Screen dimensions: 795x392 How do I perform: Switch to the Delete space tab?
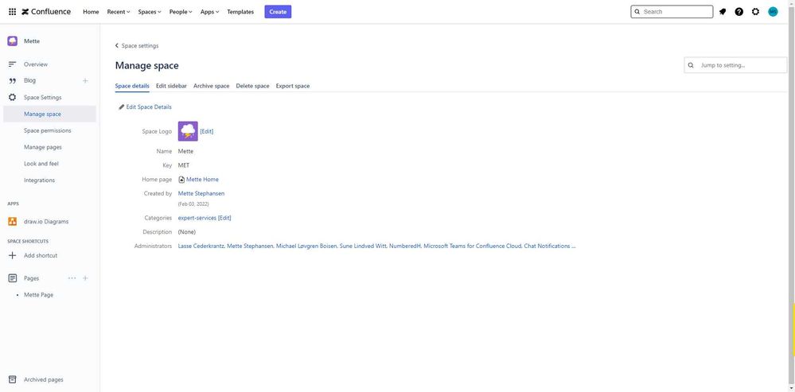252,86
